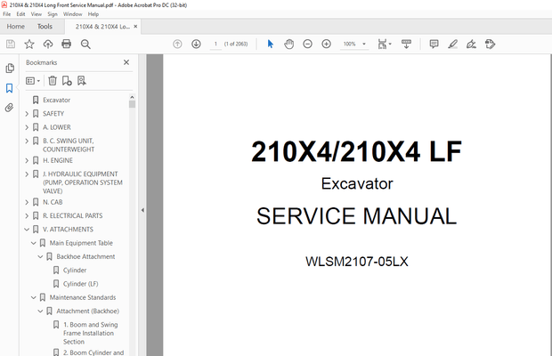552x356 pixels.
Task: Toggle the Bookmarks panel icon
Action: click(x=10, y=88)
